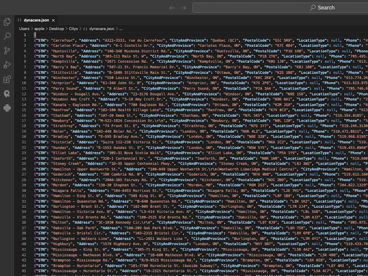Click "Carleton Place" STN value on line 3

tap(68, 46)
